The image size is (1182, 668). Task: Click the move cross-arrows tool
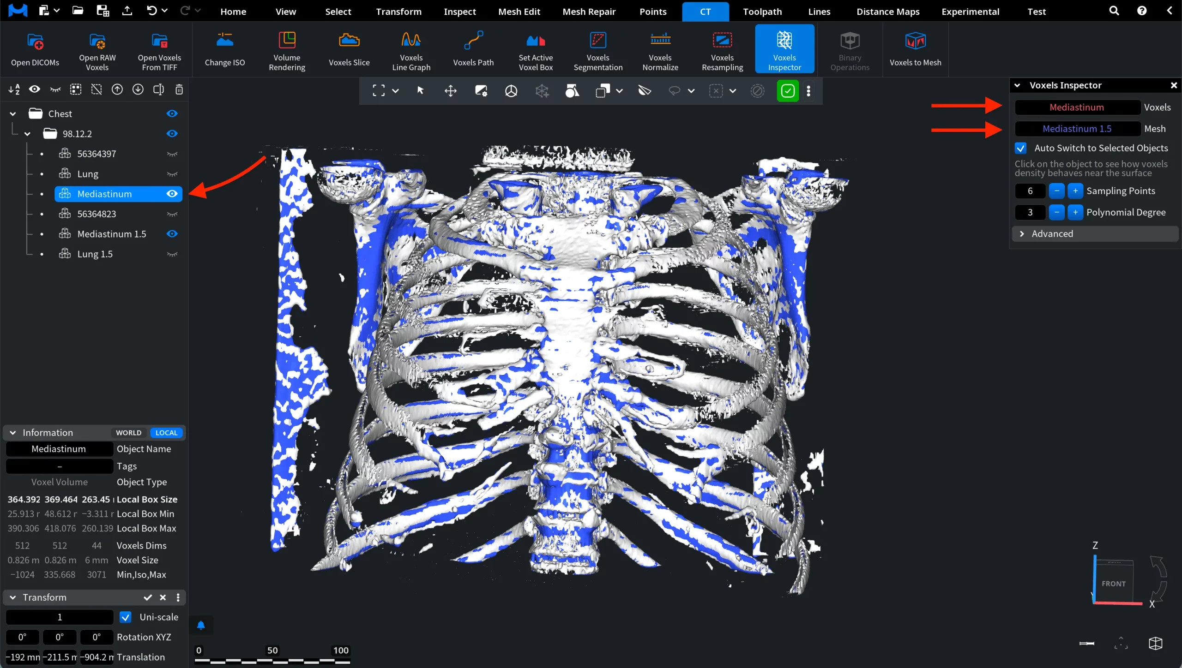(450, 91)
